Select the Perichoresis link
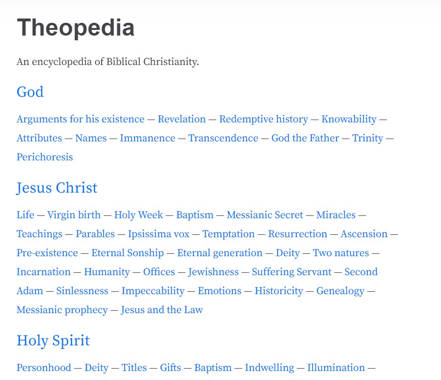This screenshot has height=380, width=441. (45, 157)
